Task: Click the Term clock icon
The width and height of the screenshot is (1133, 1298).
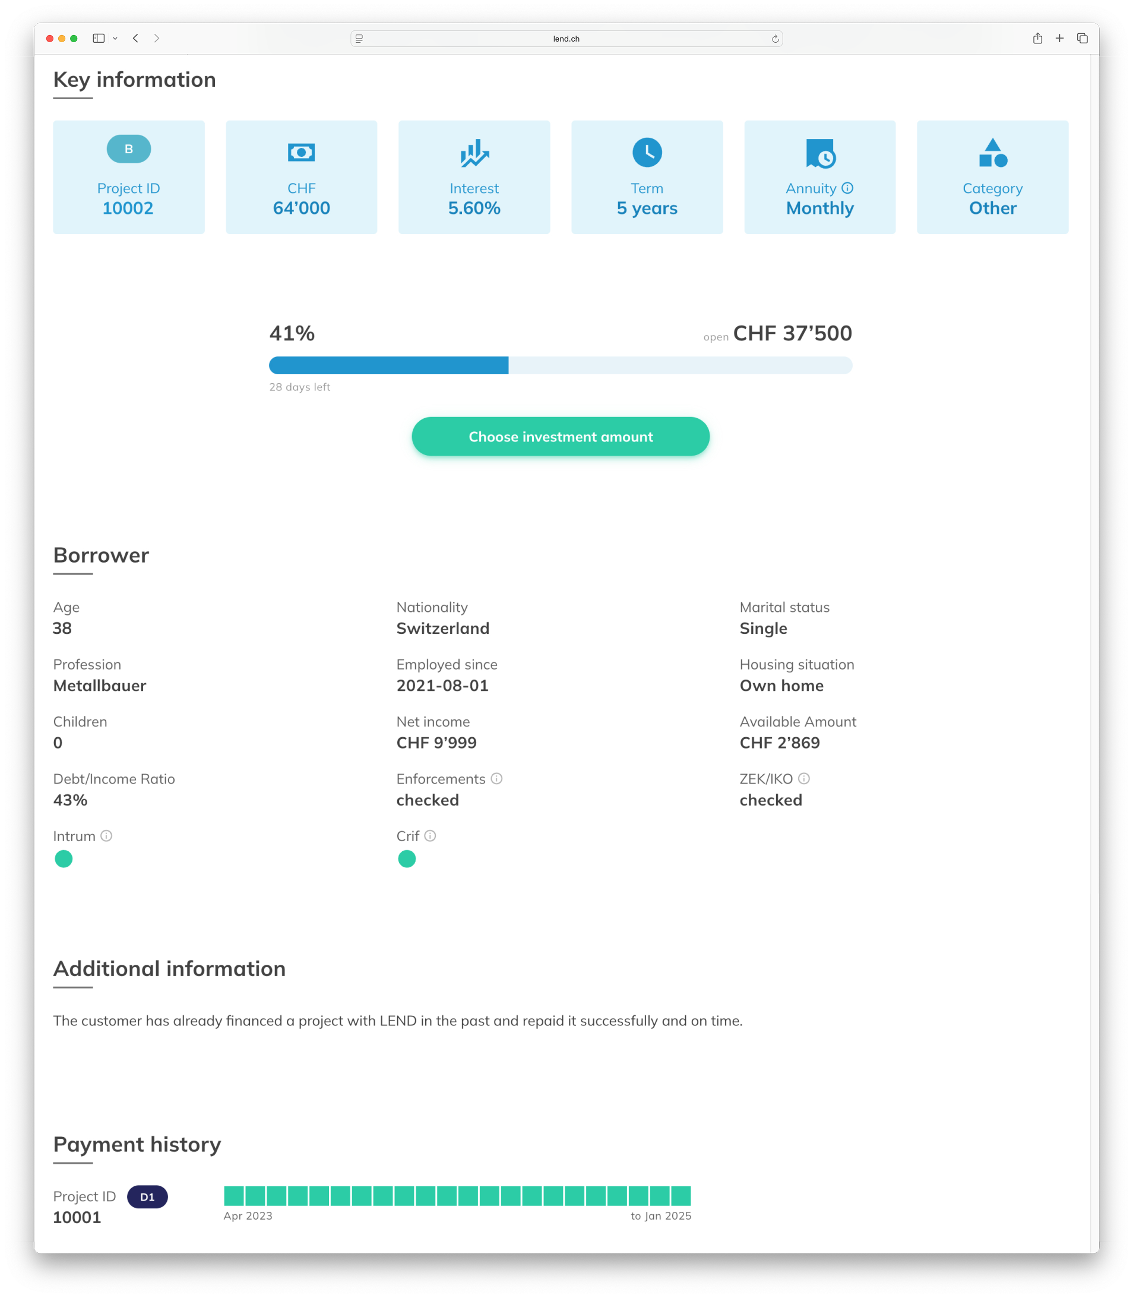Action: (647, 153)
